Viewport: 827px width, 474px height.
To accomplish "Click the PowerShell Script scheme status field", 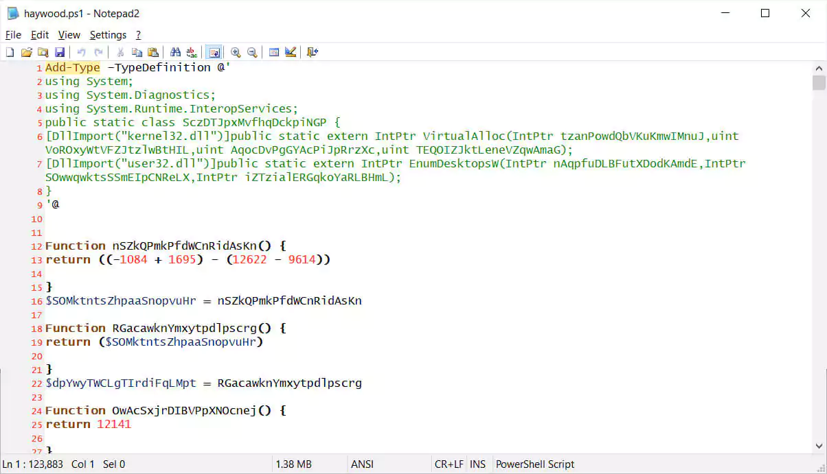I will point(535,464).
